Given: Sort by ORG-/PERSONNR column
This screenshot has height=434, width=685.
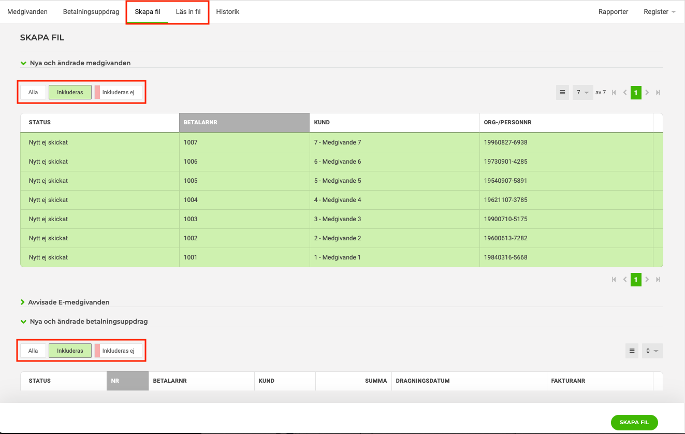Looking at the screenshot, I should coord(566,123).
